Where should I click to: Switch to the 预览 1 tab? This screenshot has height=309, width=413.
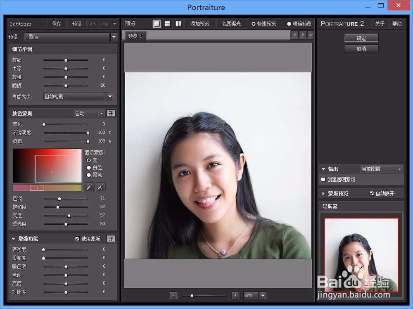(x=135, y=36)
